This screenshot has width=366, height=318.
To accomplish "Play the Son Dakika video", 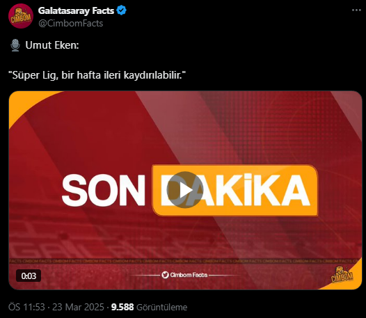I will (185, 190).
